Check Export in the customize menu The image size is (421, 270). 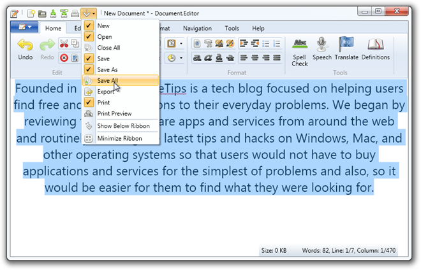click(x=121, y=92)
